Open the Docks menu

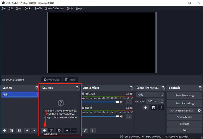coord(28,8)
